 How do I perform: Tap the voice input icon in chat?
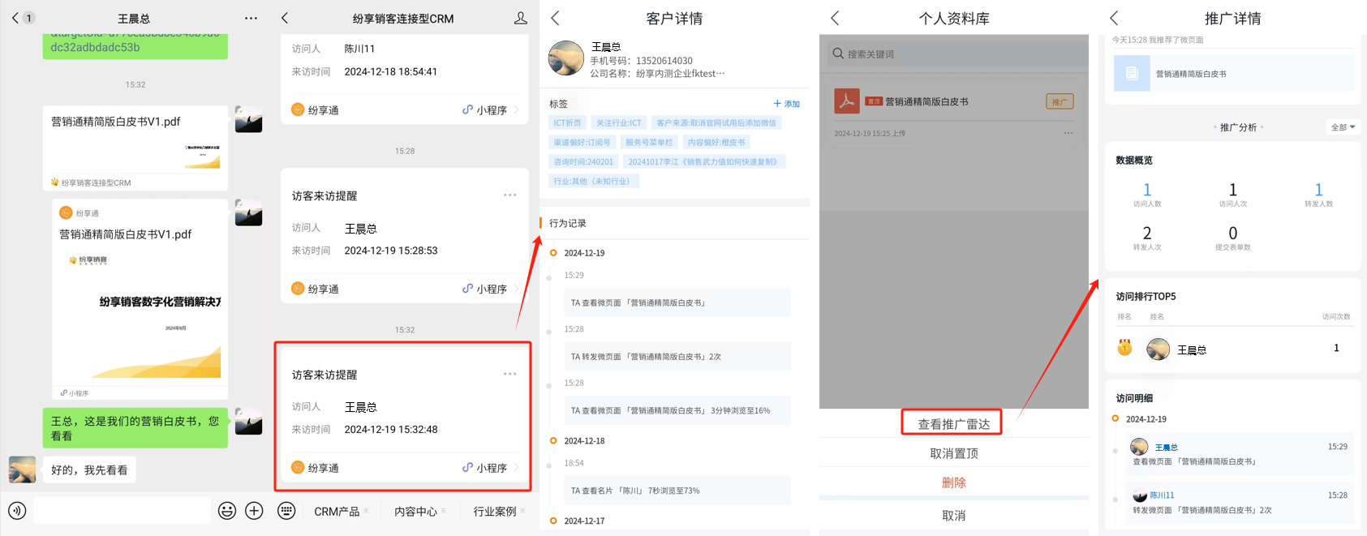pyautogui.click(x=17, y=510)
